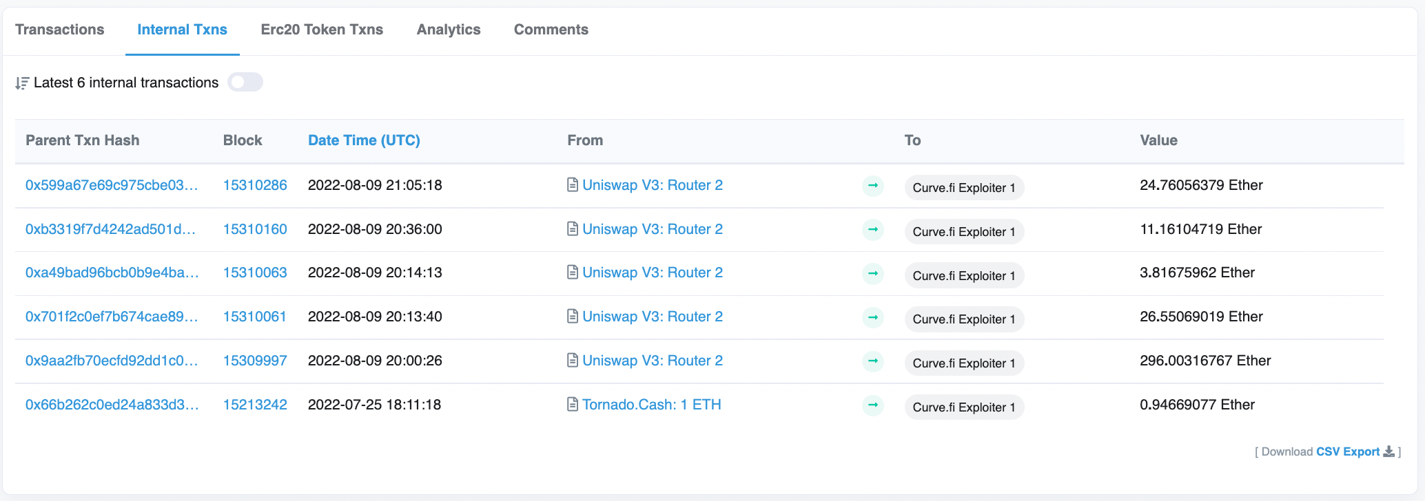Click contract file icon in 24.76056379 Ether row
Screen dimensions: 1425x501
(573, 184)
